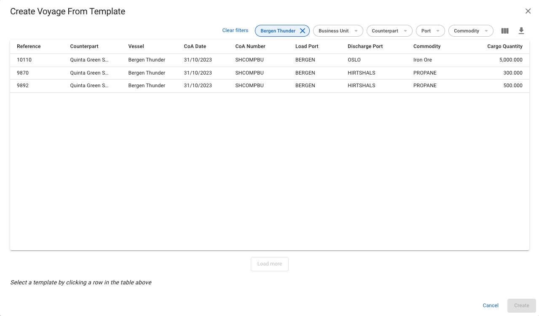The width and height of the screenshot is (539, 316).
Task: Click the Vessel column header
Action: (136, 46)
